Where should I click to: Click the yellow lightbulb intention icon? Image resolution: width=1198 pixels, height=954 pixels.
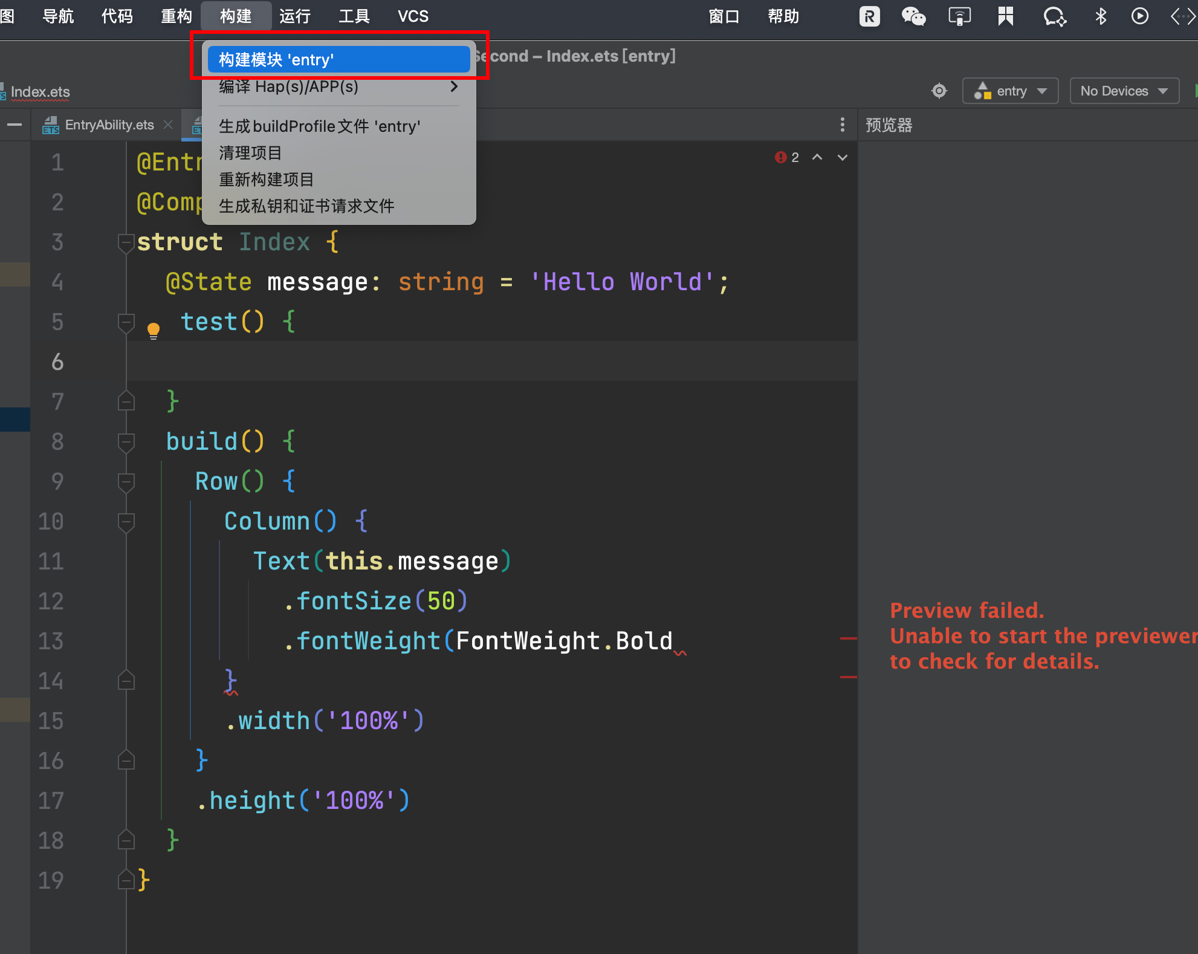[154, 329]
